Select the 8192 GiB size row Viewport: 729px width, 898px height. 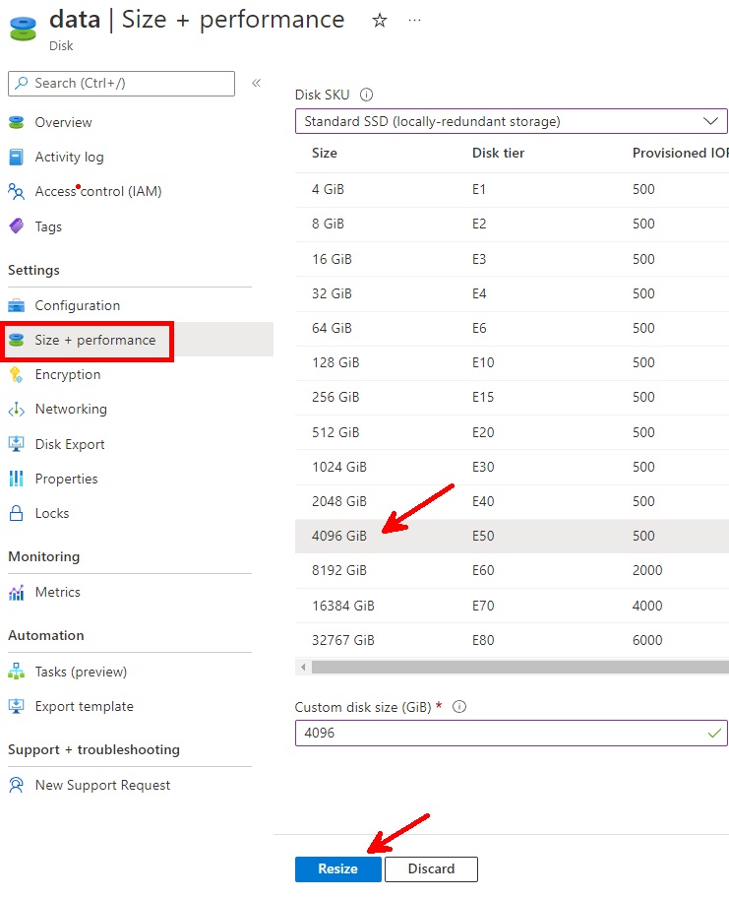coord(512,570)
